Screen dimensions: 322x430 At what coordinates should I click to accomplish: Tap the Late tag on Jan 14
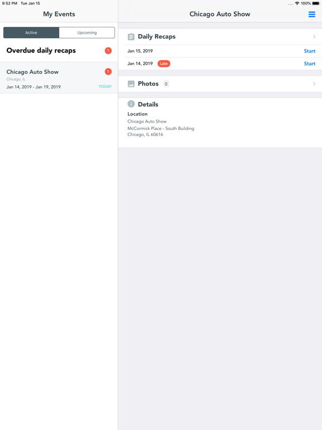[x=164, y=64]
